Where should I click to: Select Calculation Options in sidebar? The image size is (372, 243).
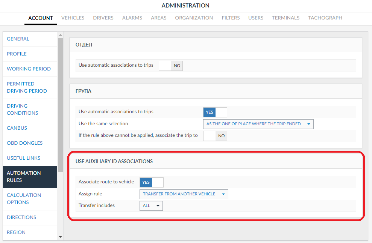point(24,199)
